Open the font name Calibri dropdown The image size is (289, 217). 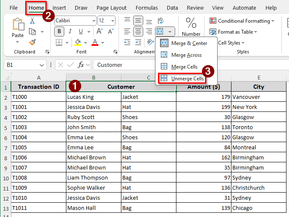pos(94,21)
